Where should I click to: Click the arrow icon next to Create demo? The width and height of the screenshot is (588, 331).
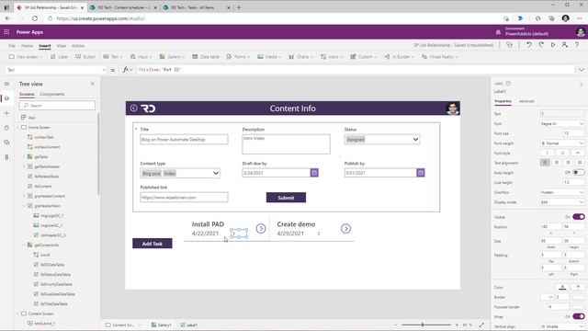pyautogui.click(x=345, y=228)
